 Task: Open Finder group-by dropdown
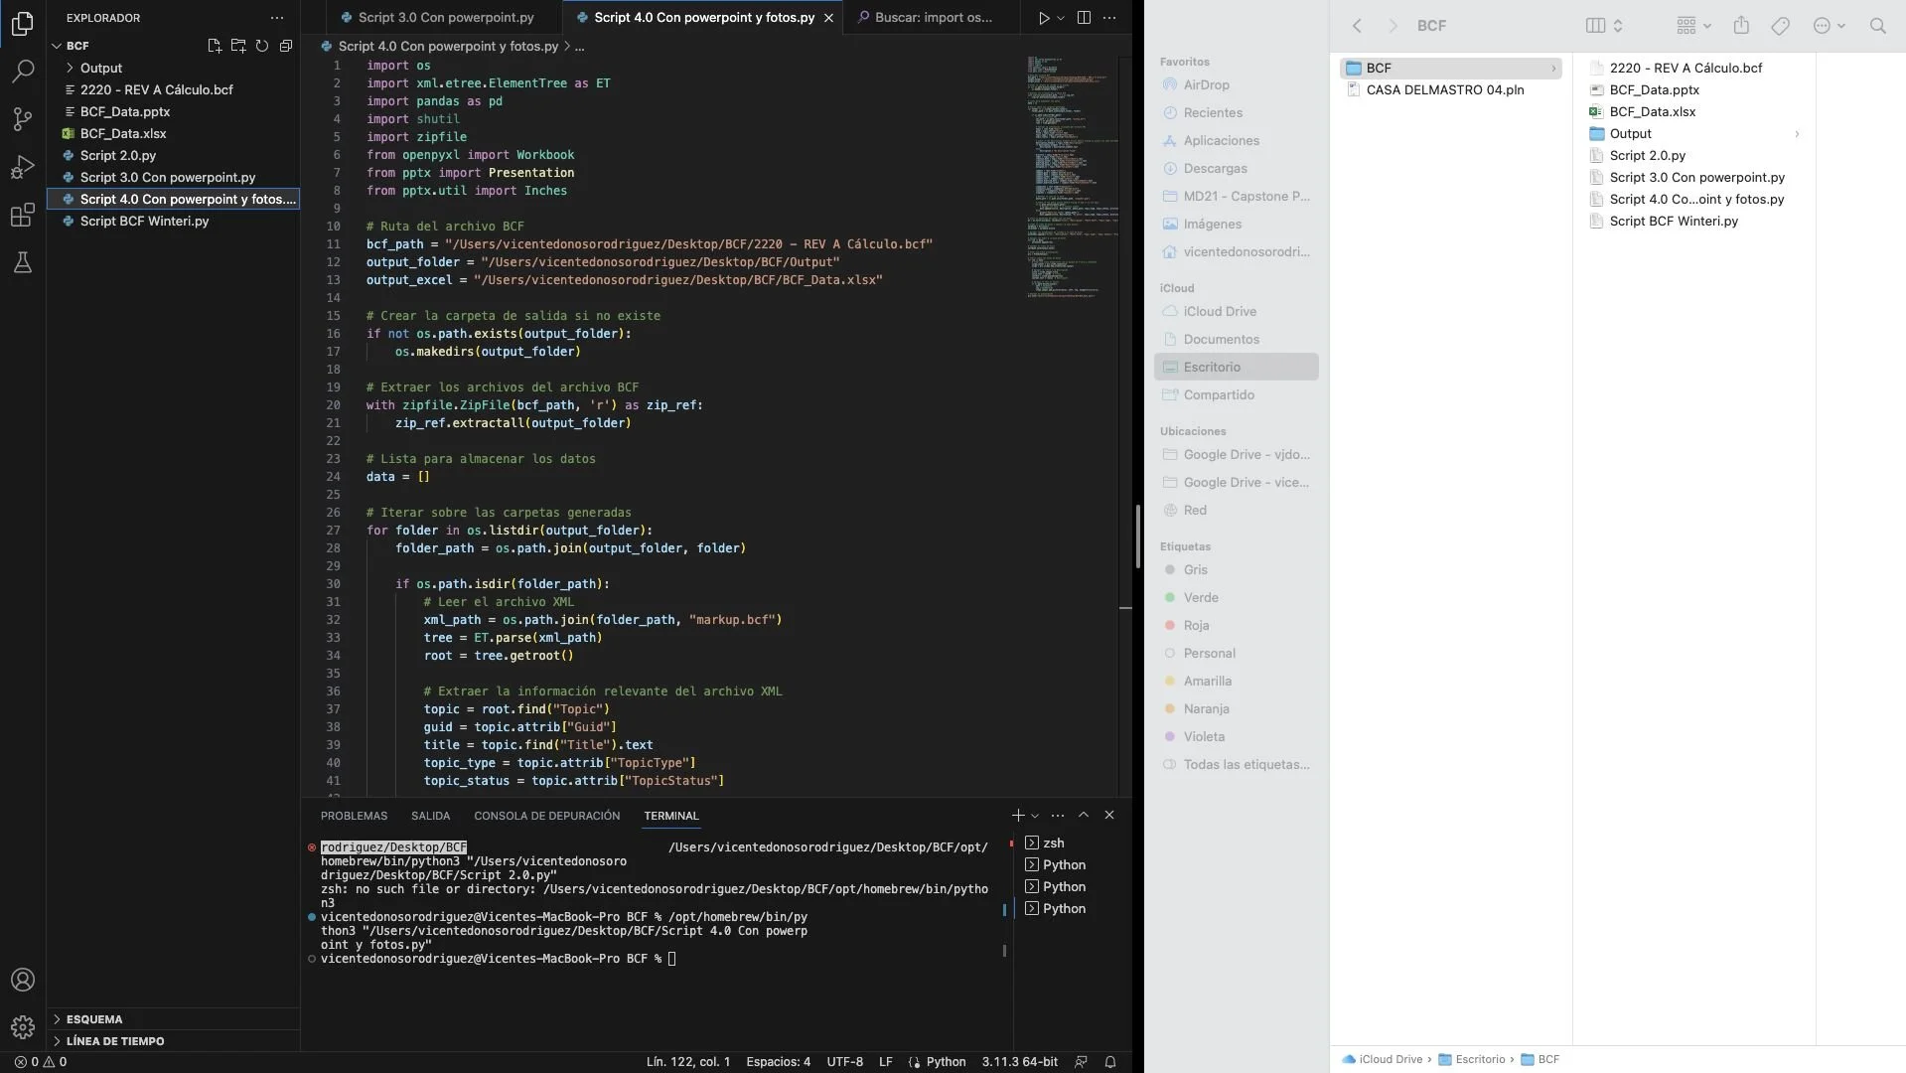coord(1693,26)
